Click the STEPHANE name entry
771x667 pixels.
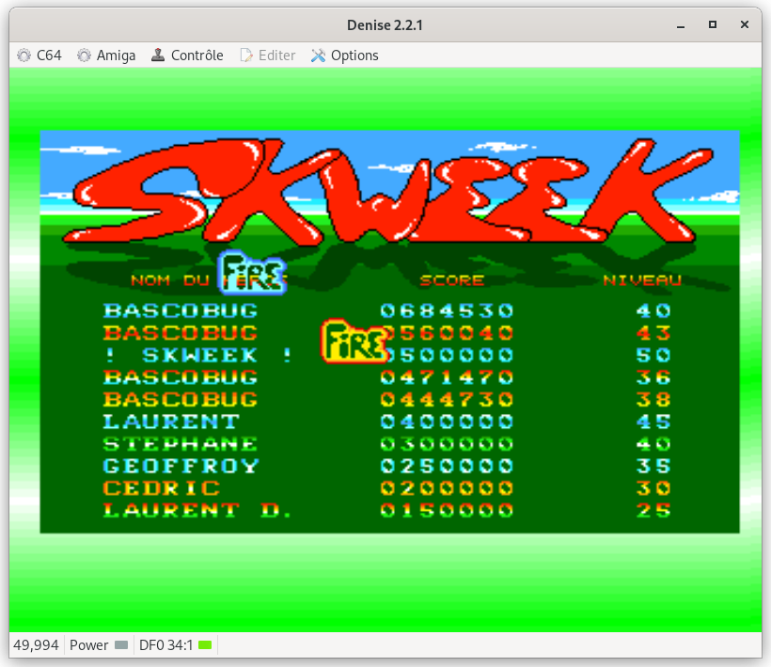[181, 444]
